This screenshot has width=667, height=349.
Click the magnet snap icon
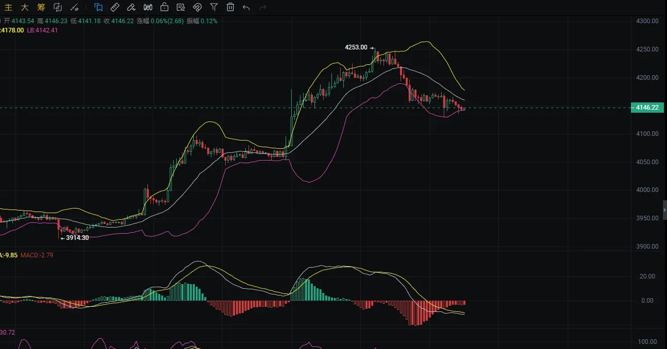click(197, 7)
